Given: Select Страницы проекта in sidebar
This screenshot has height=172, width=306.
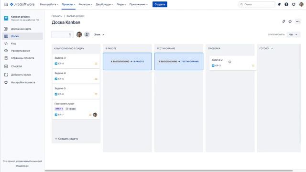Looking at the screenshot, I should tap(22, 58).
